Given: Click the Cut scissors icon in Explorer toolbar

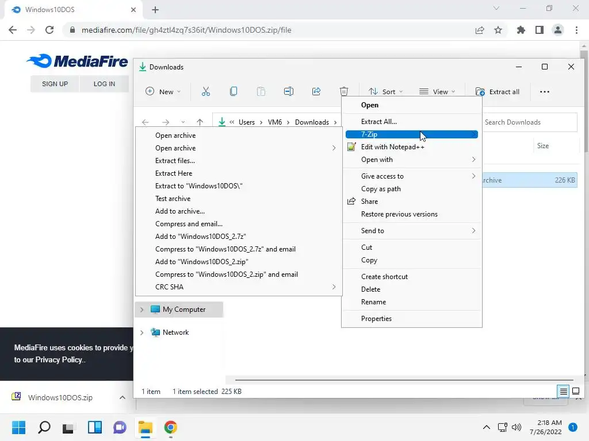Looking at the screenshot, I should pyautogui.click(x=206, y=91).
